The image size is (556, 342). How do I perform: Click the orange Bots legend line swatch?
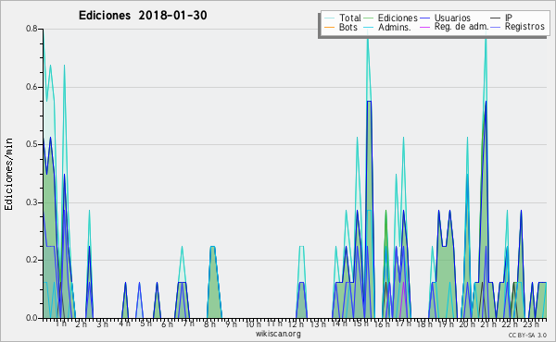329,27
